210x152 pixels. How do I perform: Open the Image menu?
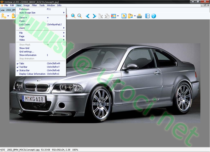(26, 5)
